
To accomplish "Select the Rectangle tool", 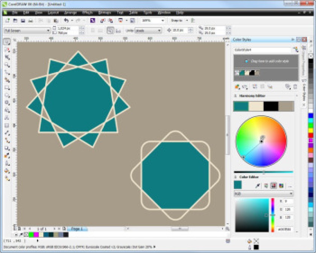I will pos(7,88).
